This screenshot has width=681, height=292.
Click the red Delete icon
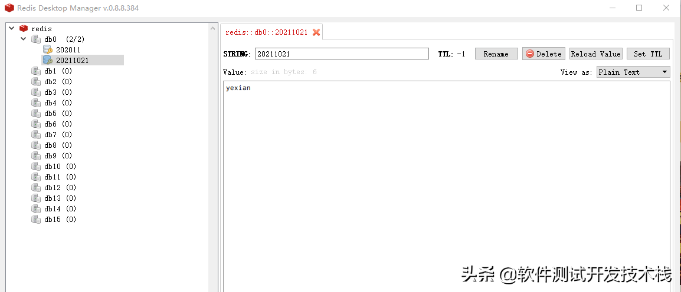point(530,54)
